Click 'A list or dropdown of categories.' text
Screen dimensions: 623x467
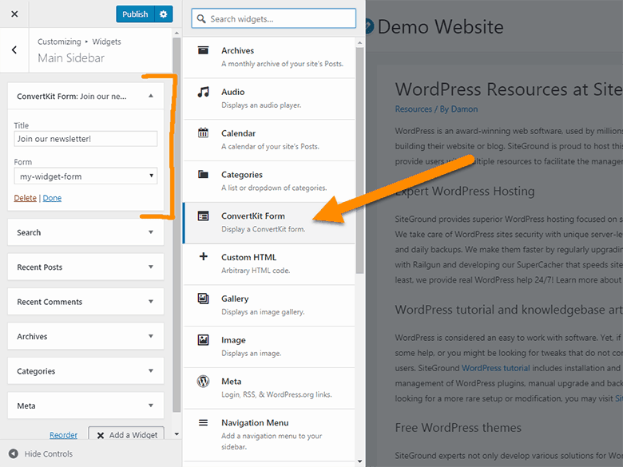(274, 188)
